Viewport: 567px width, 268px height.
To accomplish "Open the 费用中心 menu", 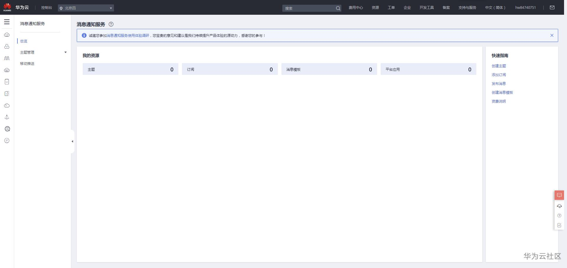I will pyautogui.click(x=356, y=8).
